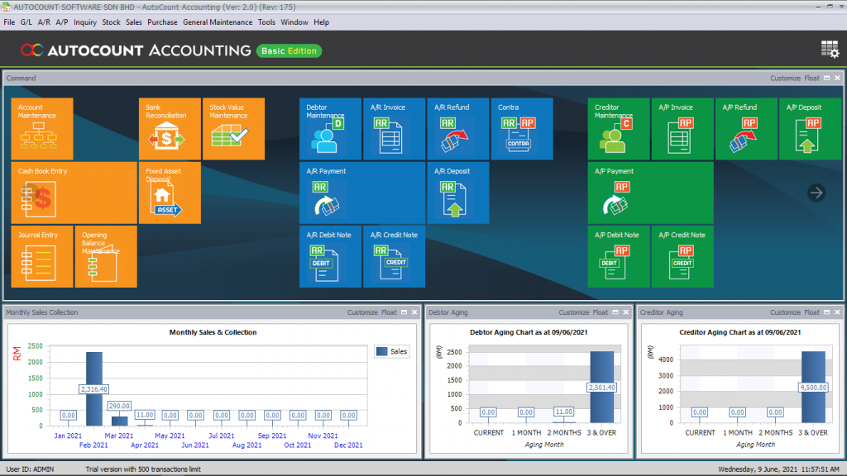Open the Window menu
Screen dimensions: 847x476
(x=294, y=22)
